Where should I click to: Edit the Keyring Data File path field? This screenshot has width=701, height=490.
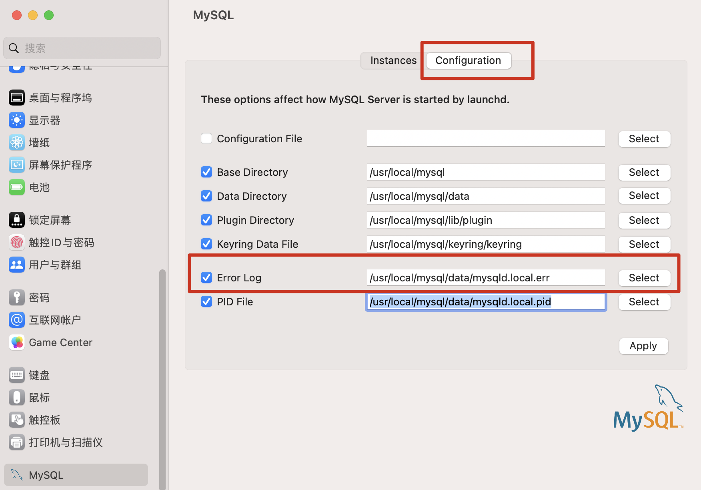coord(486,244)
